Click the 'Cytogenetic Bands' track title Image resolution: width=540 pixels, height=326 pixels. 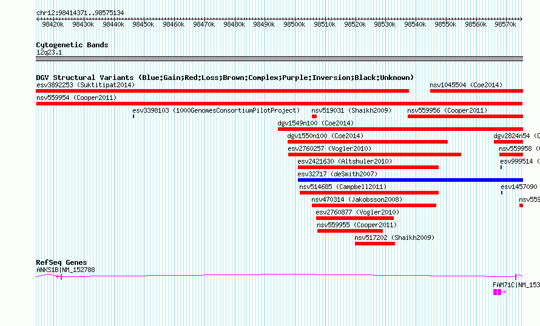click(72, 45)
